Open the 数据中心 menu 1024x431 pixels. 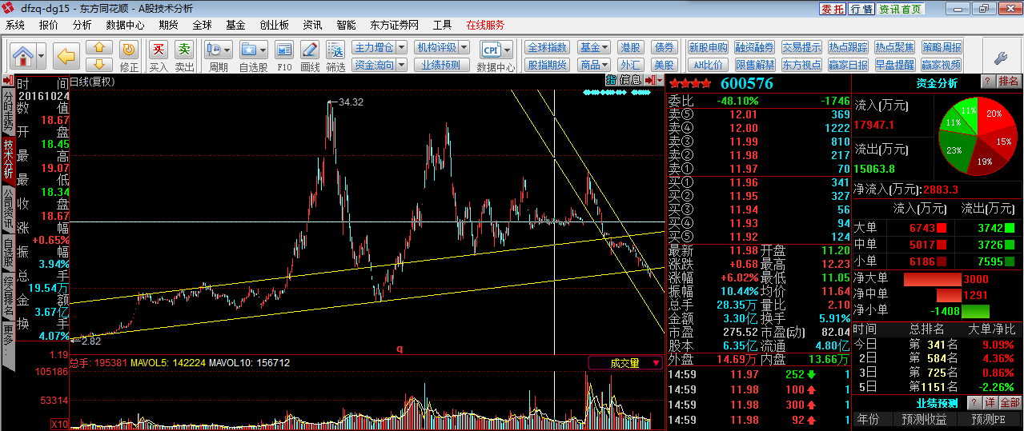point(125,25)
